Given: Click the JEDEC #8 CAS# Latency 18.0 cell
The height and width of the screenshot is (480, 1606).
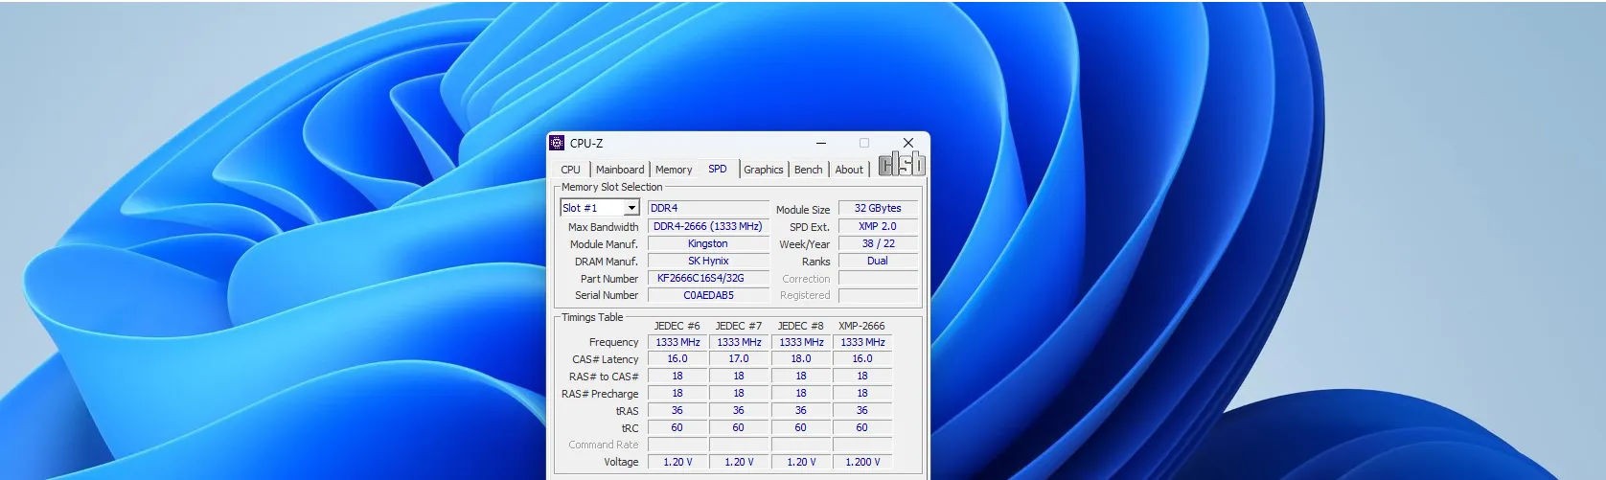Looking at the screenshot, I should (801, 358).
